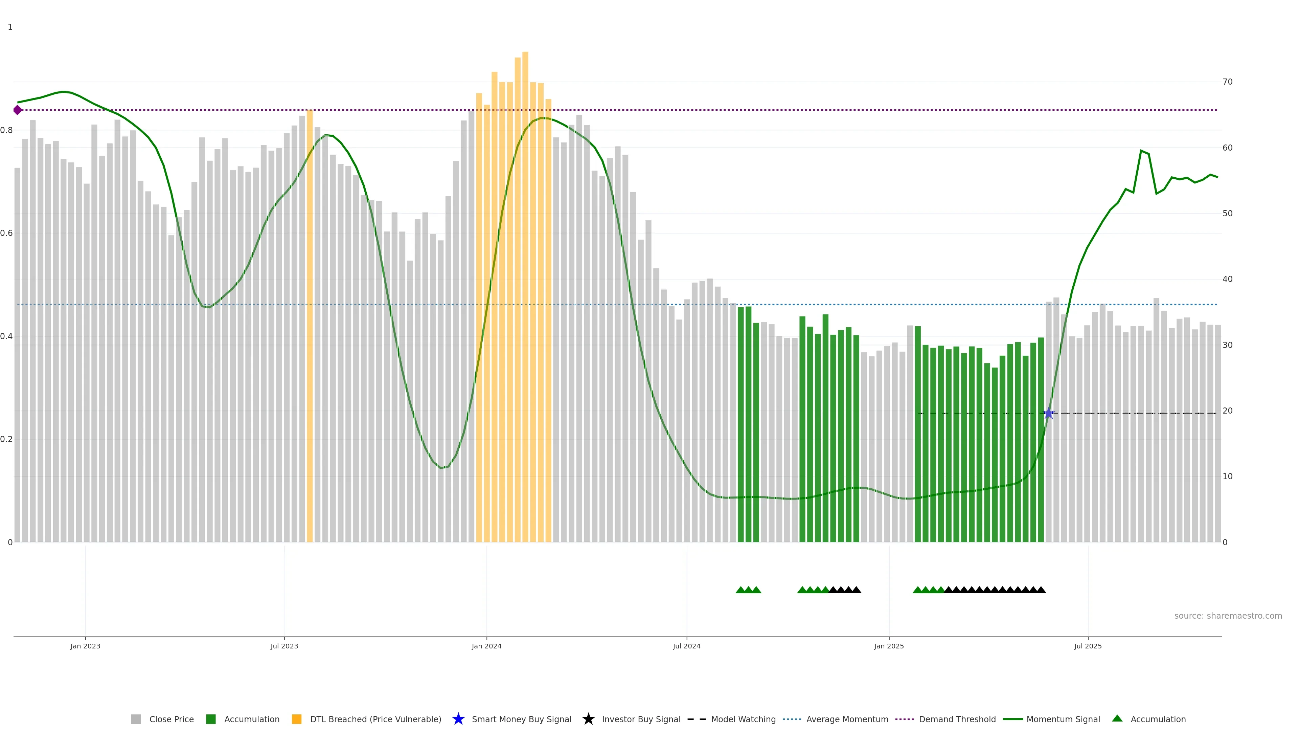This screenshot has height=731, width=1299.
Task: Click the dotted Average Momentum legend line
Action: tap(792, 719)
